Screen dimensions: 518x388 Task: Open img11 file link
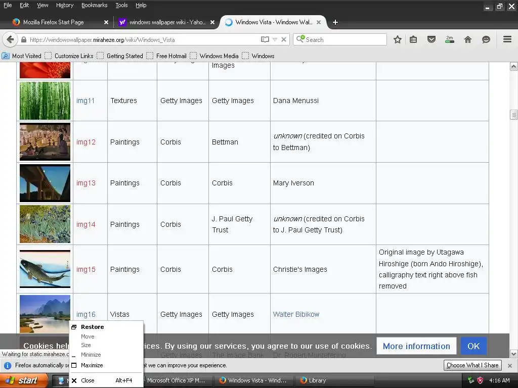tap(85, 101)
